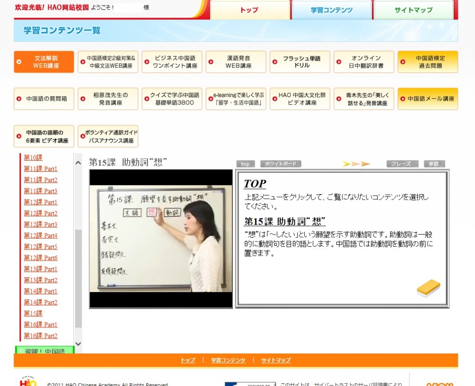Screen dimensions: 475x386
Task: Click the サイトマップ footer link
Action: tap(276, 360)
